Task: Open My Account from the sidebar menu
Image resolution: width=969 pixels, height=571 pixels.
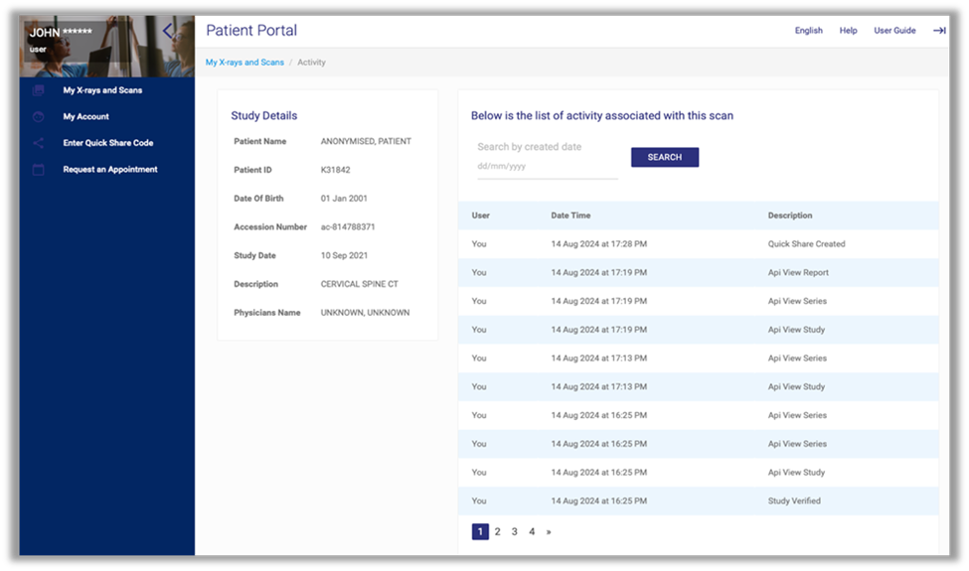Action: pos(85,116)
